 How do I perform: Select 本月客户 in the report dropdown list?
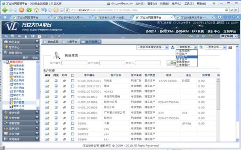click(187, 59)
